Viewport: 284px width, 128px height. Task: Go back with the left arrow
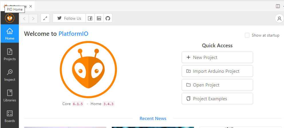click(x=24, y=19)
